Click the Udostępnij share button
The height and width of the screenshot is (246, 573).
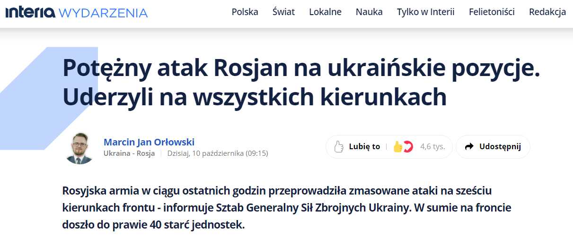493,147
